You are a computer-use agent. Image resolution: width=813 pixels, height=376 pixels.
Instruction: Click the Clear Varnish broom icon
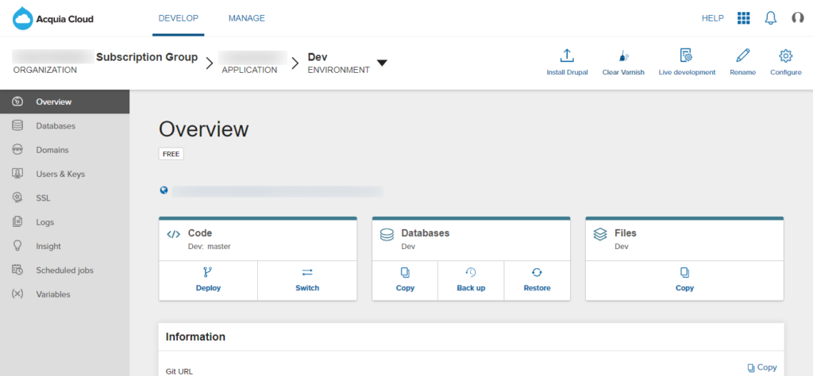(623, 56)
